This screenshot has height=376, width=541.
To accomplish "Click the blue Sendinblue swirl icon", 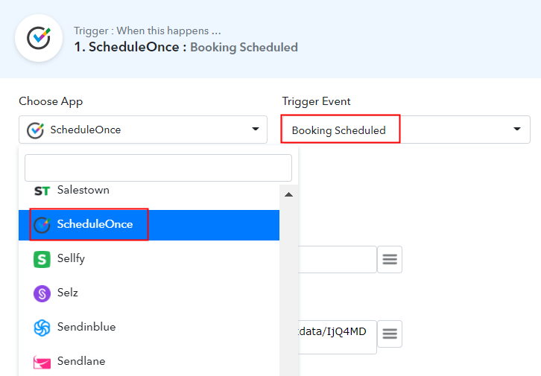I will (x=42, y=328).
